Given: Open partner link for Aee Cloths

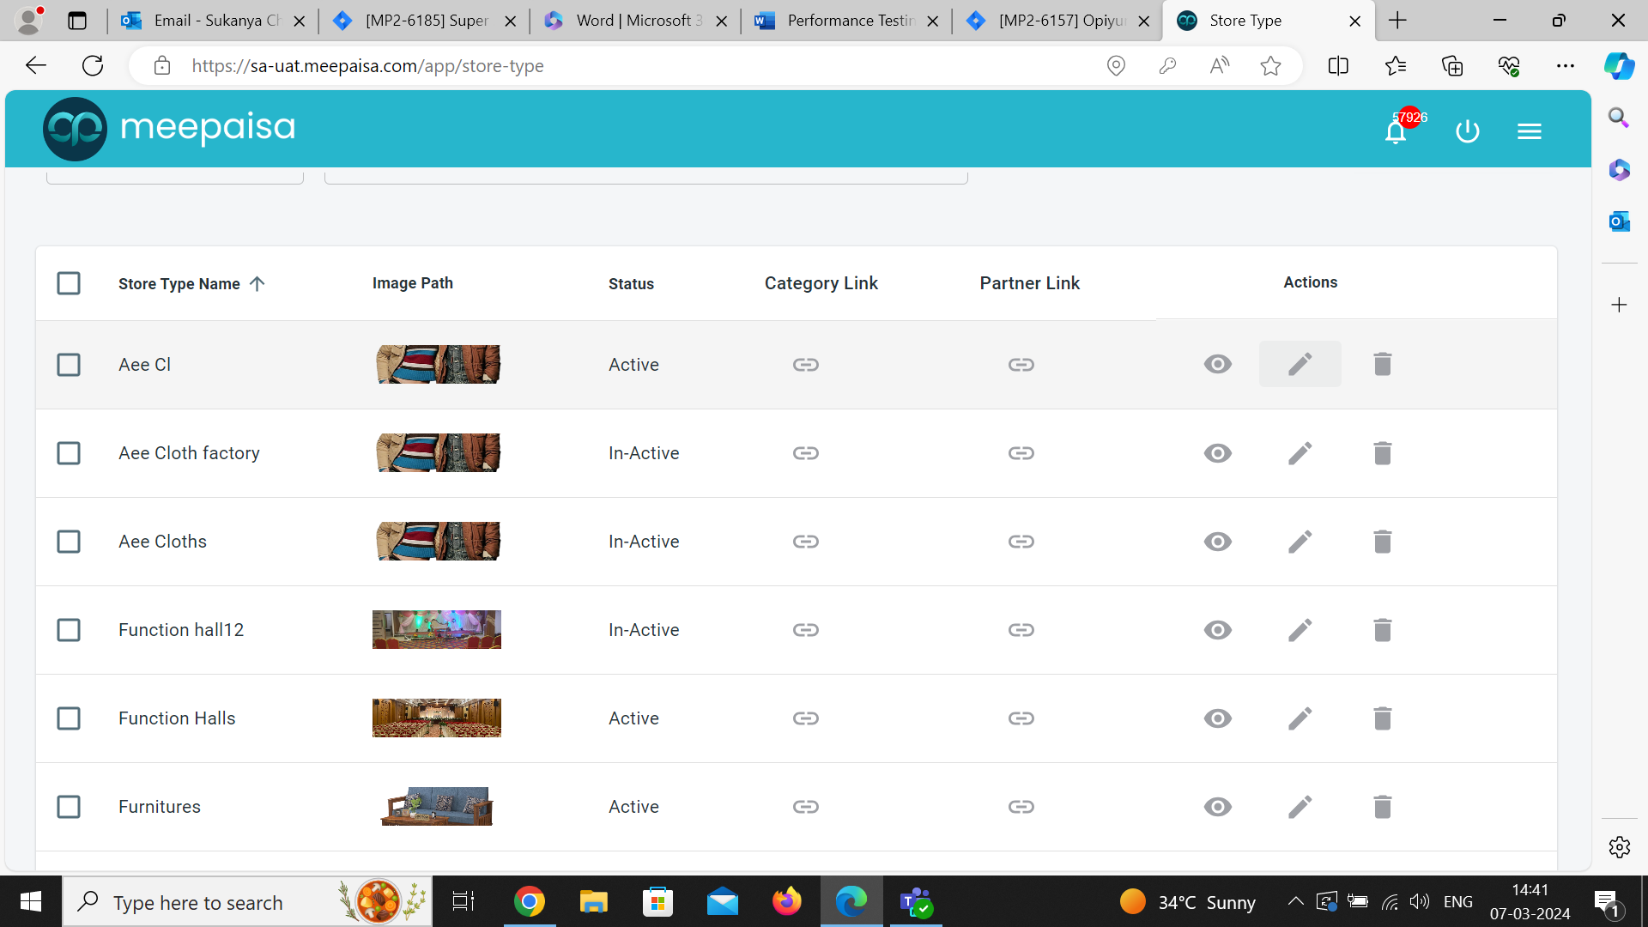Looking at the screenshot, I should point(1021,542).
